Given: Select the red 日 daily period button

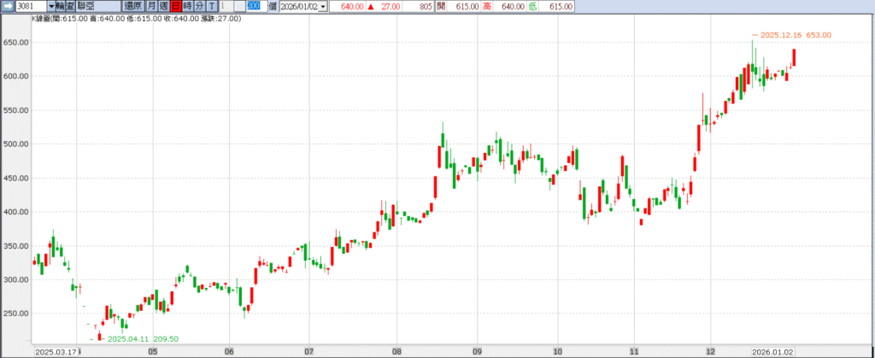Looking at the screenshot, I should [x=176, y=6].
